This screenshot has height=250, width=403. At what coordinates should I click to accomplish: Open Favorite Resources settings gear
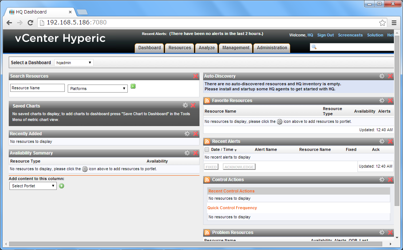382,101
